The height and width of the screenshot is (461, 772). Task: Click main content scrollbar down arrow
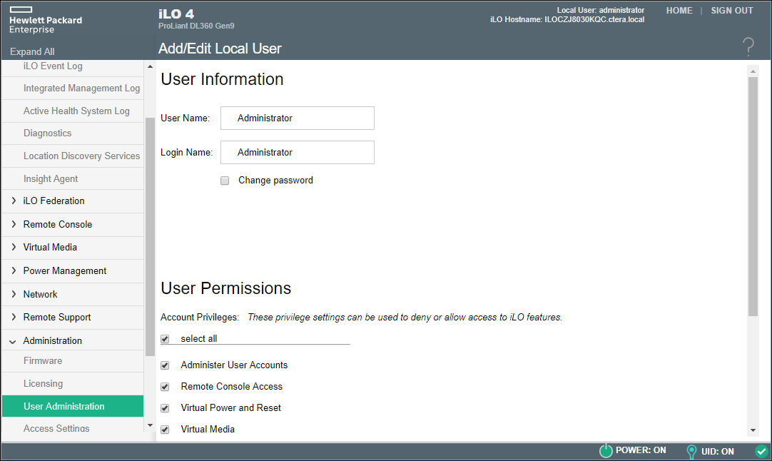tap(753, 430)
